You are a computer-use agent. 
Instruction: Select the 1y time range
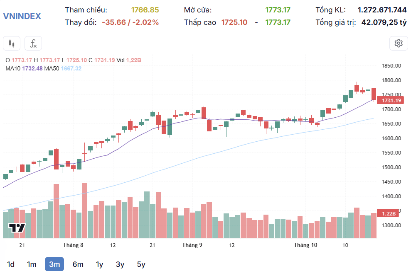coord(100,264)
